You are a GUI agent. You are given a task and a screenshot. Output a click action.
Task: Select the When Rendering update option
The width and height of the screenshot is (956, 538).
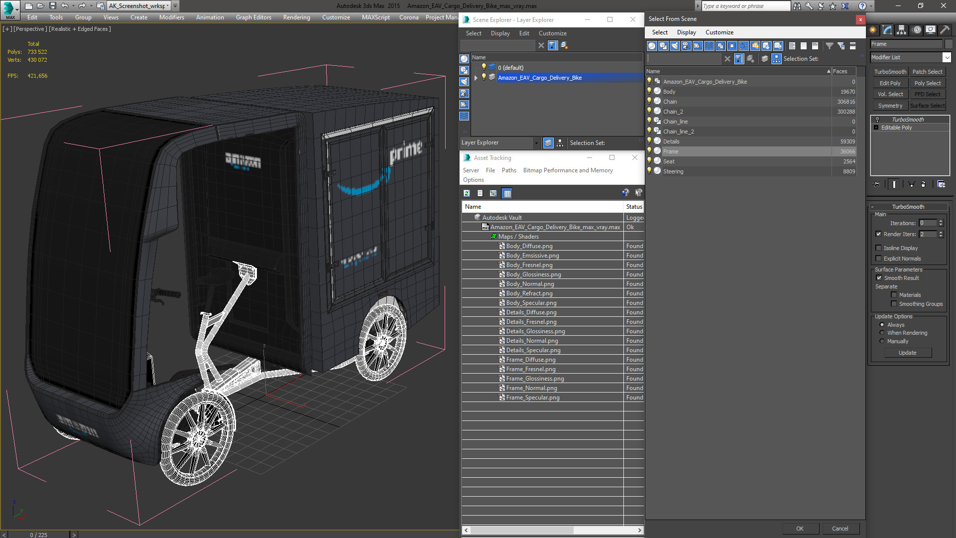click(882, 333)
